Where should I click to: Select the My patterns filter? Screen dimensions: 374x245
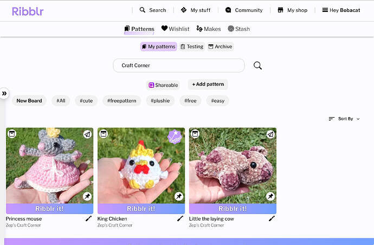[159, 47]
